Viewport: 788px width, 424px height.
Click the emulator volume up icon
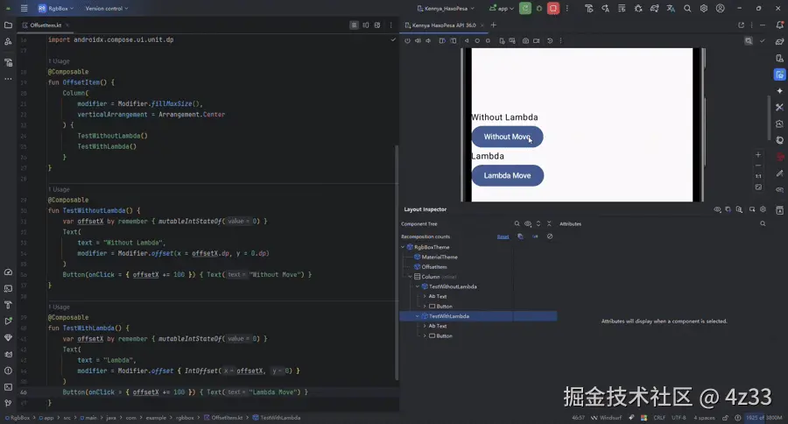[x=419, y=41]
